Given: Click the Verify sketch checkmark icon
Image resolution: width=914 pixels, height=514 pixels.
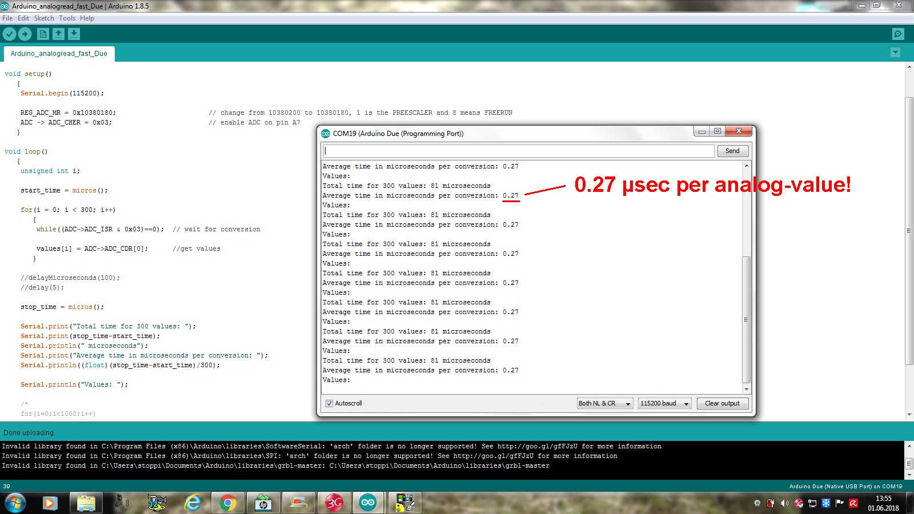Looking at the screenshot, I should point(9,34).
